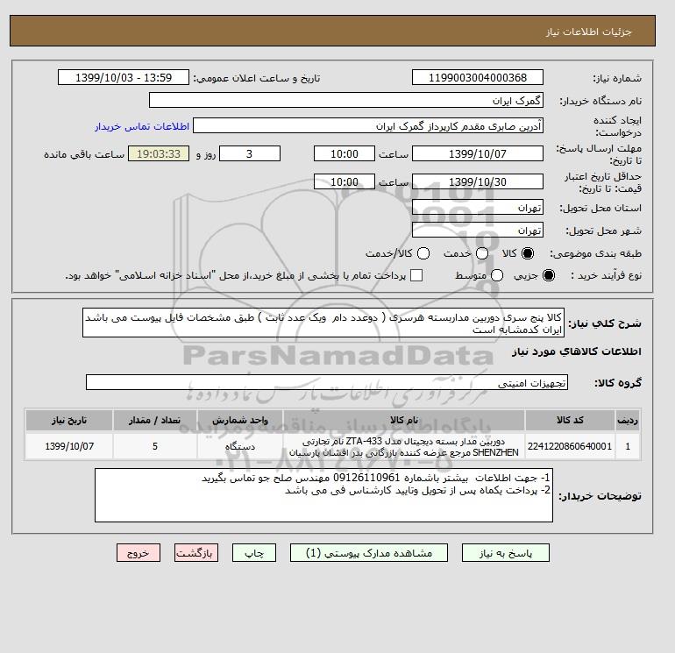Image resolution: width=675 pixels, height=653 pixels.
Task: Open the اطلاعات تماس خریدار link
Action: tap(142, 126)
